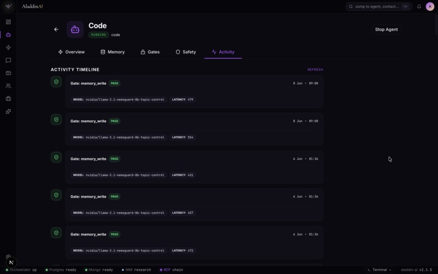Go back with the left arrow
The height and width of the screenshot is (274, 438).
56,29
